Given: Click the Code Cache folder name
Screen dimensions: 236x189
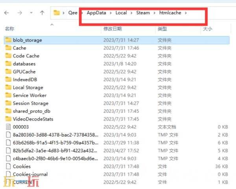Looking at the screenshot, I should click(x=26, y=56).
